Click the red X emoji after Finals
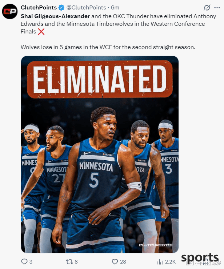The image size is (224, 269). [41, 32]
